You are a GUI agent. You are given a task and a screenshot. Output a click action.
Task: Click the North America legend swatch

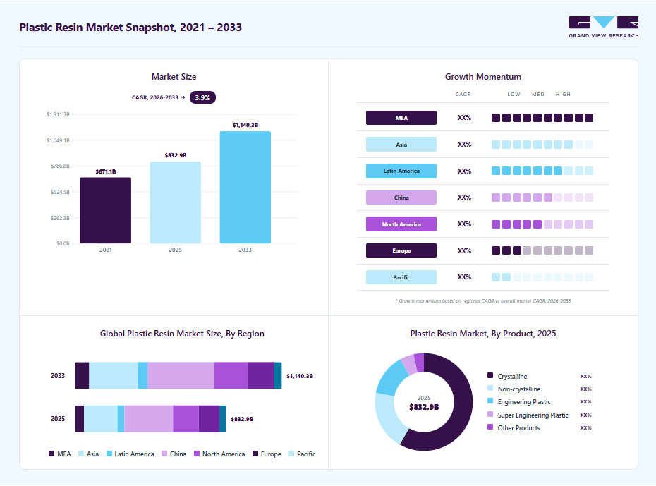(x=197, y=454)
